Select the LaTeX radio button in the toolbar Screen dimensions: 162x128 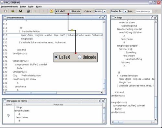point(57,11)
